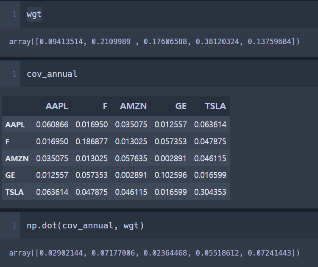Select the np.dot(cov_annual, wgt) code cell

tap(169, 225)
